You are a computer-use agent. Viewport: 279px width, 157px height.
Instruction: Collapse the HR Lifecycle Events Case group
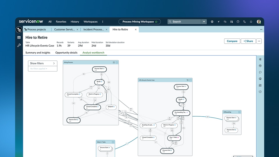190,80
